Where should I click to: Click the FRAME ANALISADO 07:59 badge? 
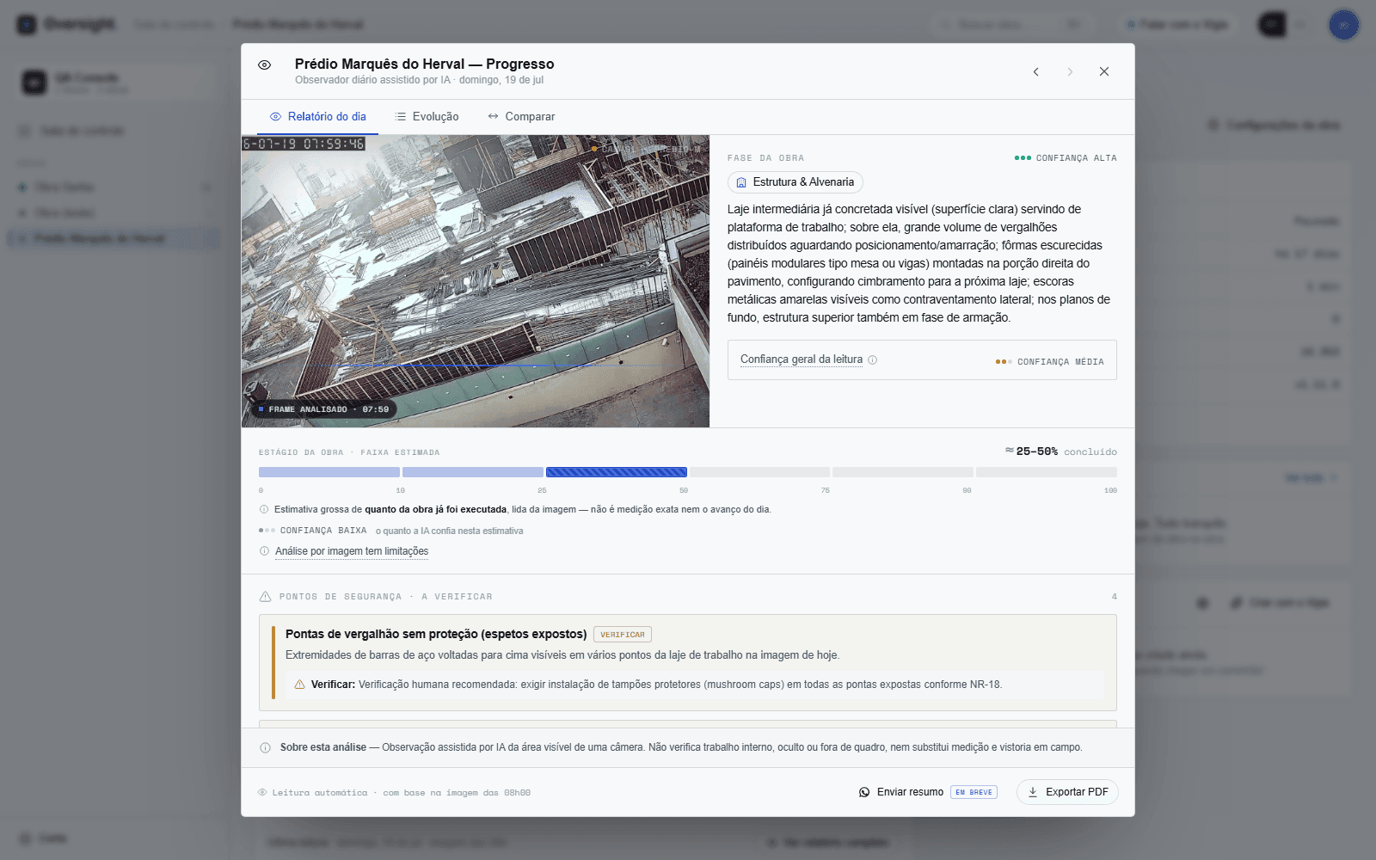click(x=323, y=409)
